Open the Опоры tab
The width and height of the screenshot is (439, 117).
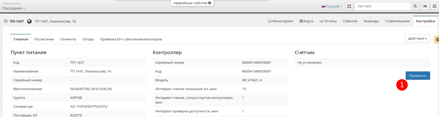[88, 39]
